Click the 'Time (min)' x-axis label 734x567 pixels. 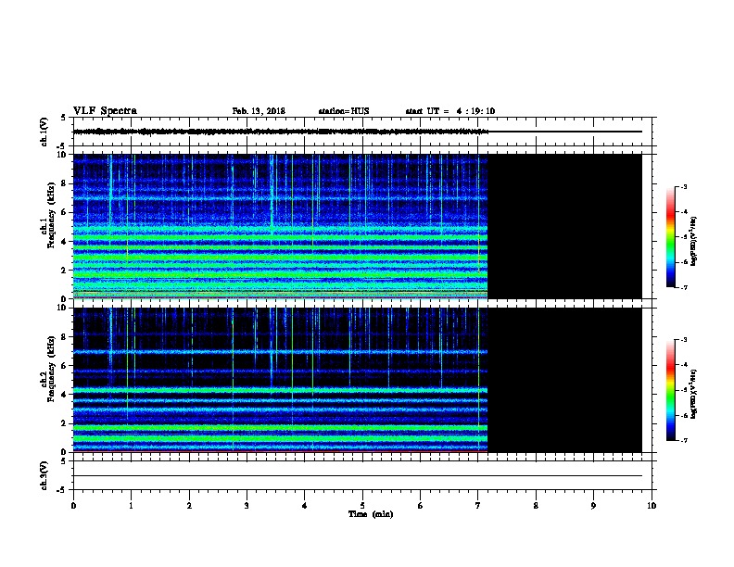[371, 514]
